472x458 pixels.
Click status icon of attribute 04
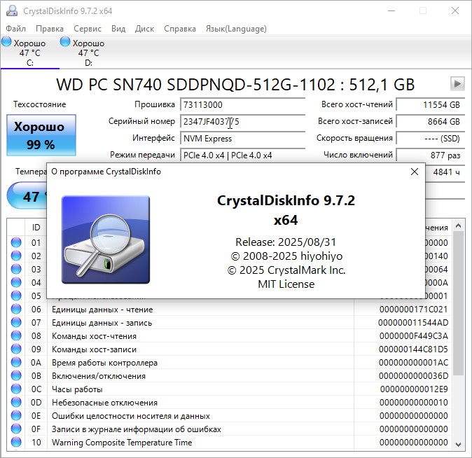pos(16,282)
